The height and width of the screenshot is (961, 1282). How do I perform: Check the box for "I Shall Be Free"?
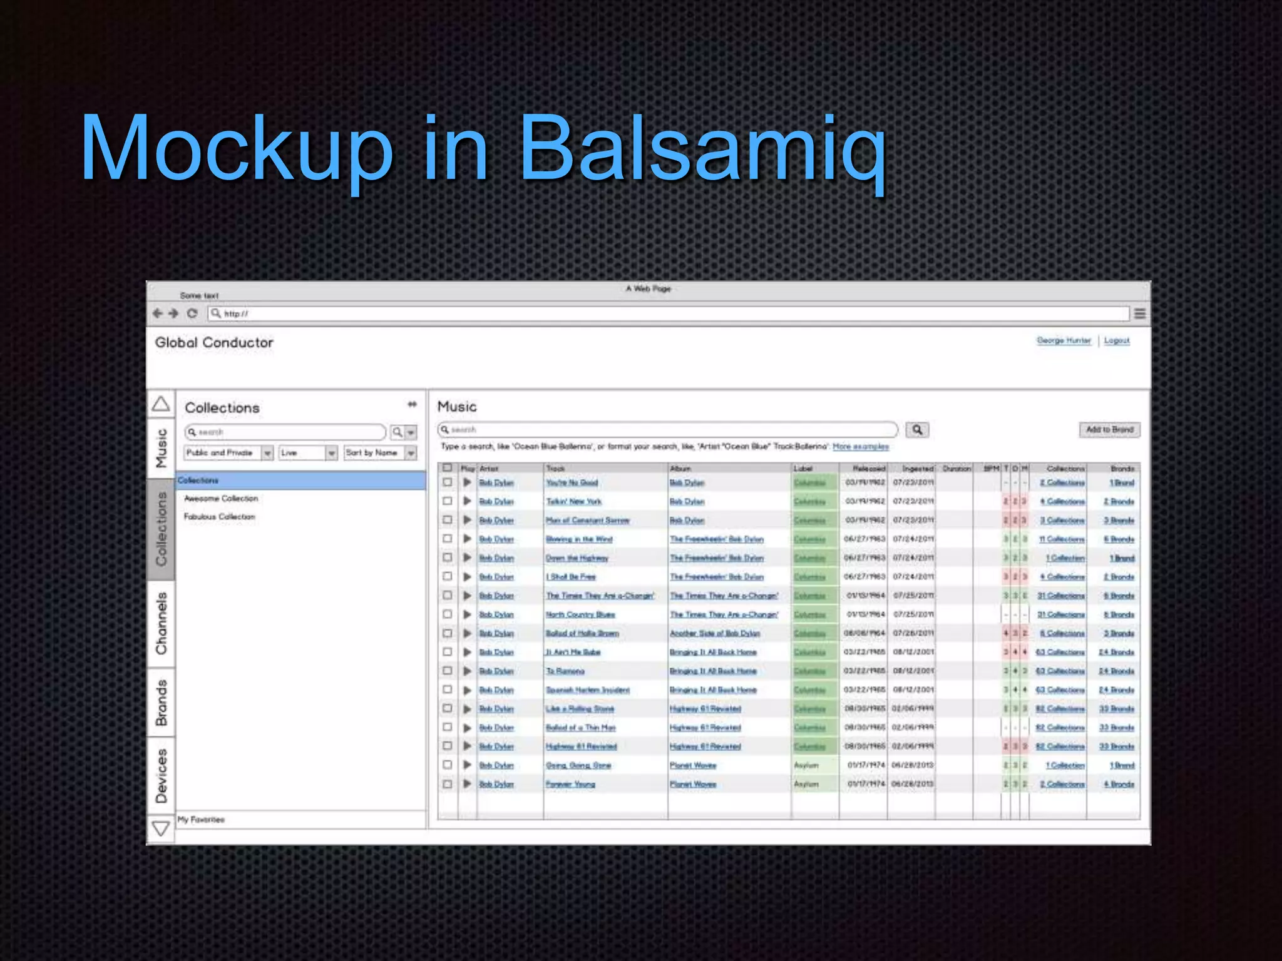pos(448,576)
